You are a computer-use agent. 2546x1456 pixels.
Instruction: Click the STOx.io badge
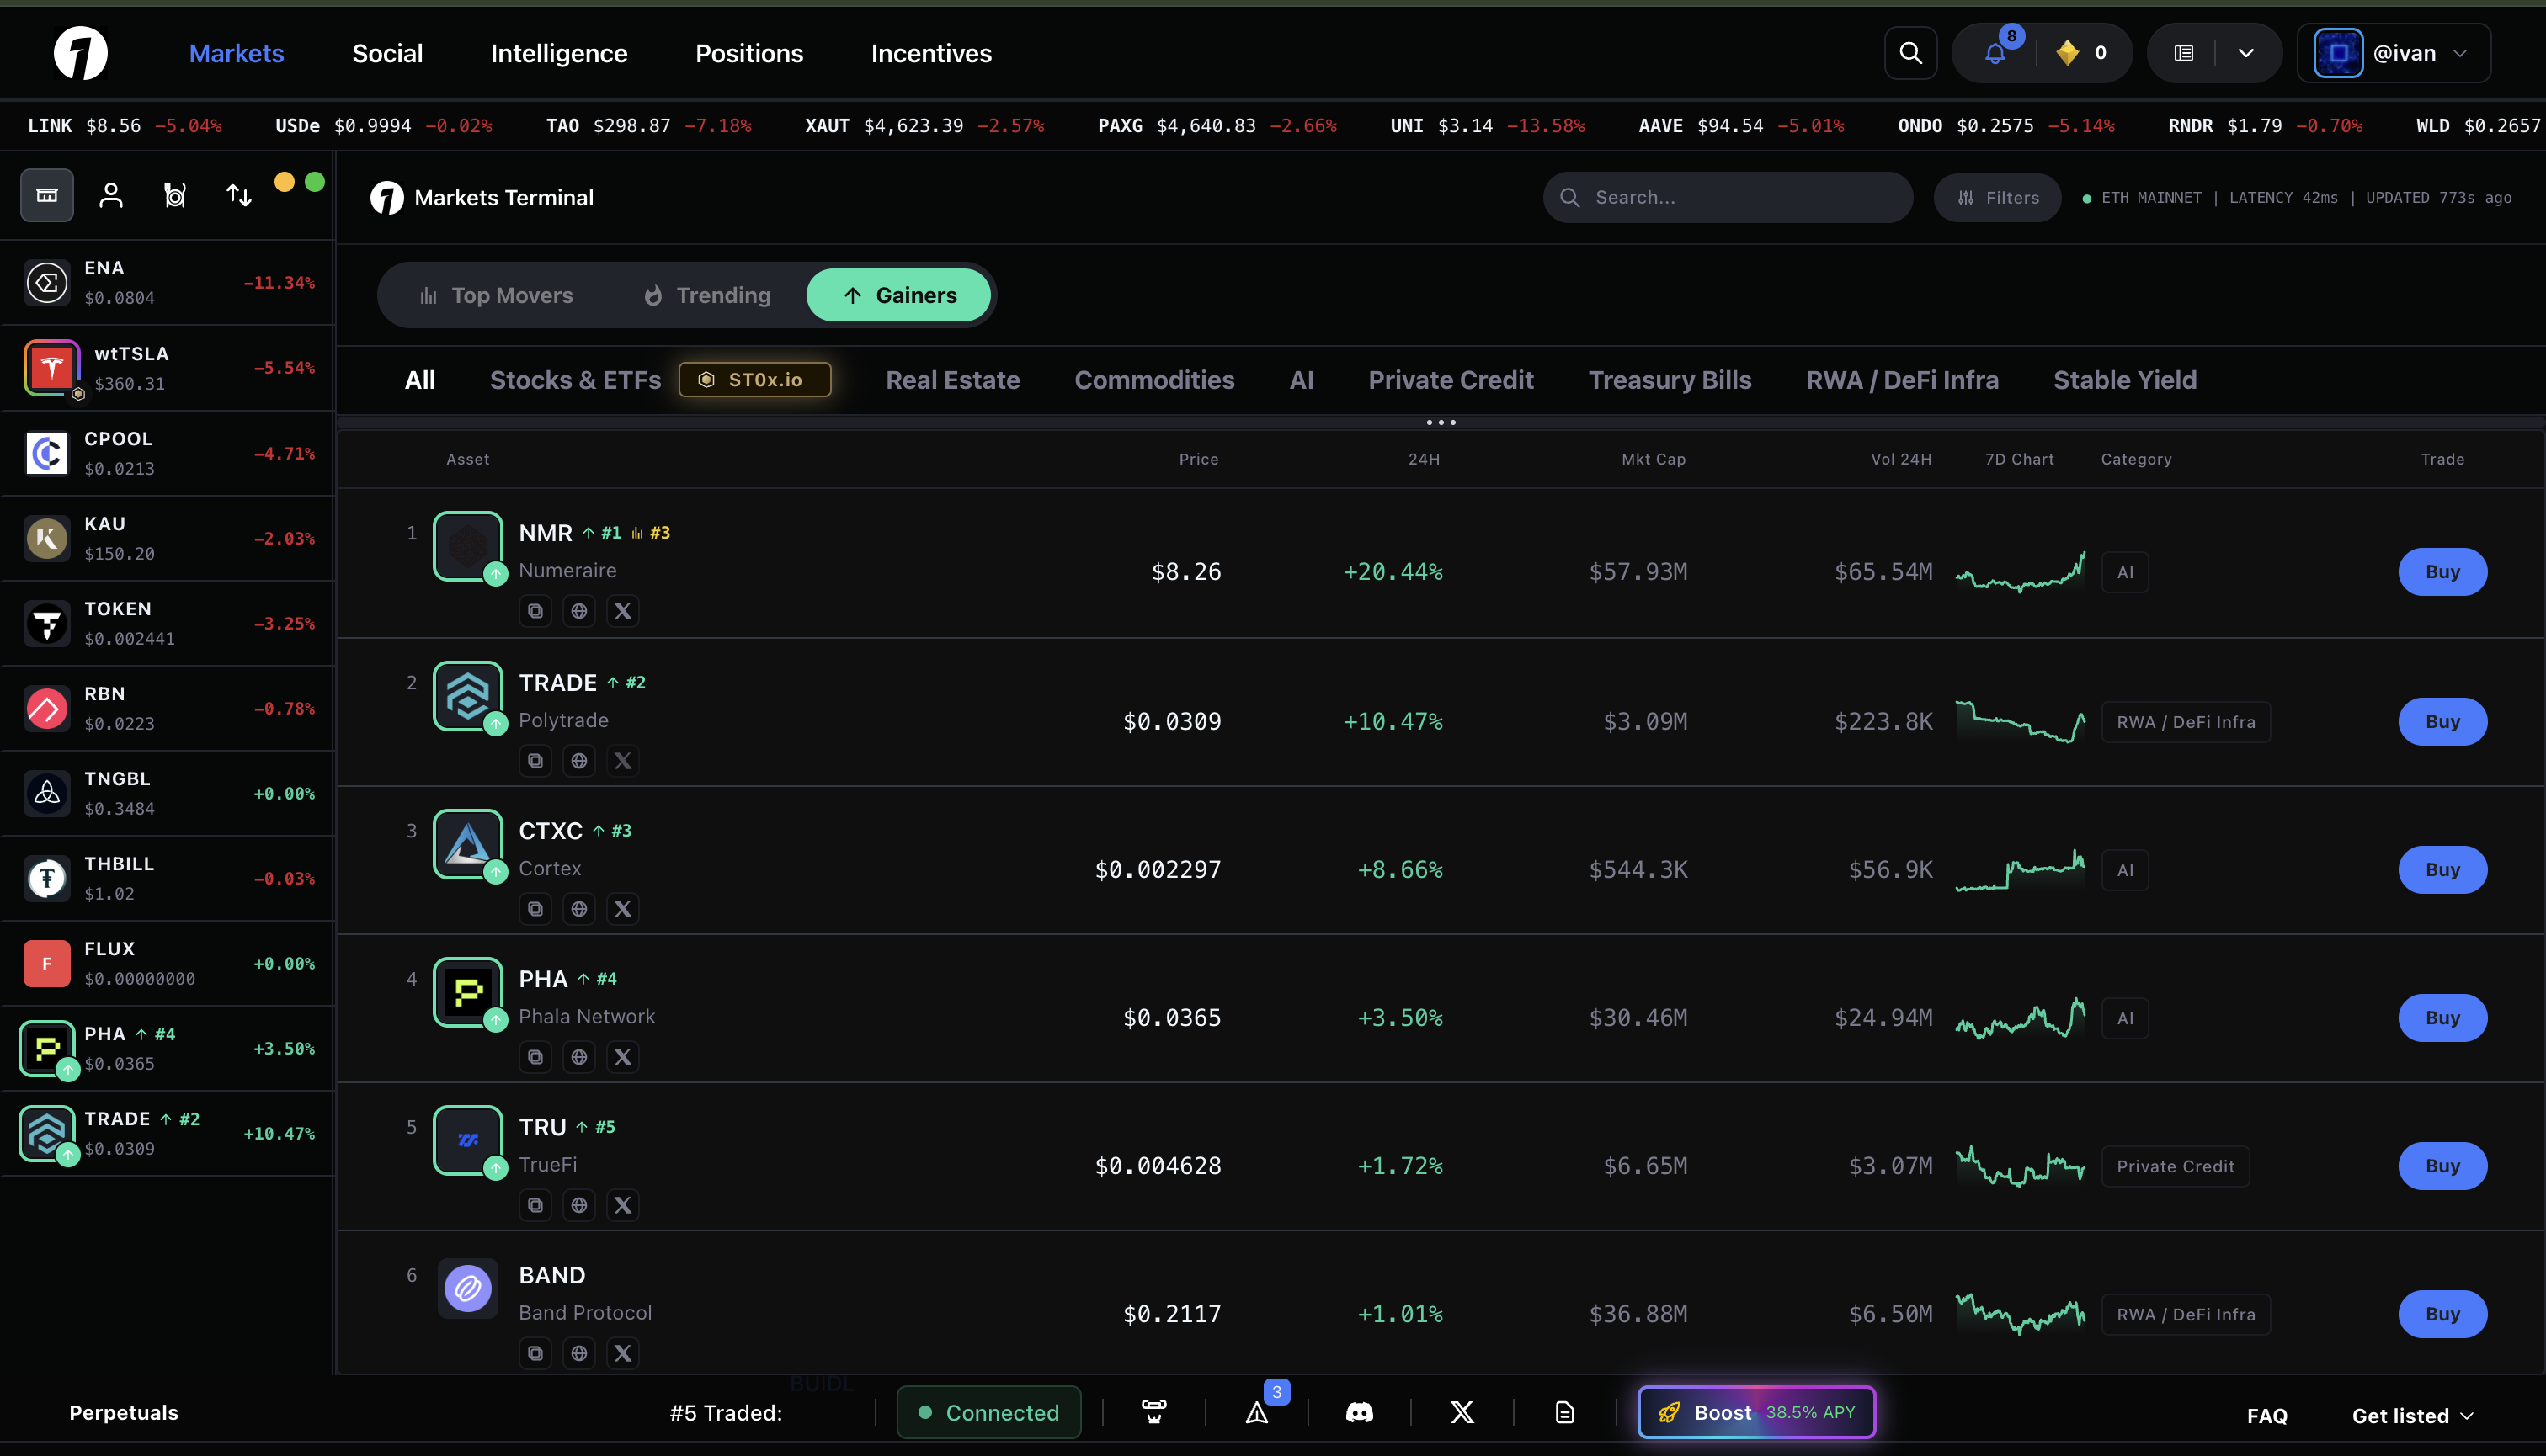coord(754,380)
